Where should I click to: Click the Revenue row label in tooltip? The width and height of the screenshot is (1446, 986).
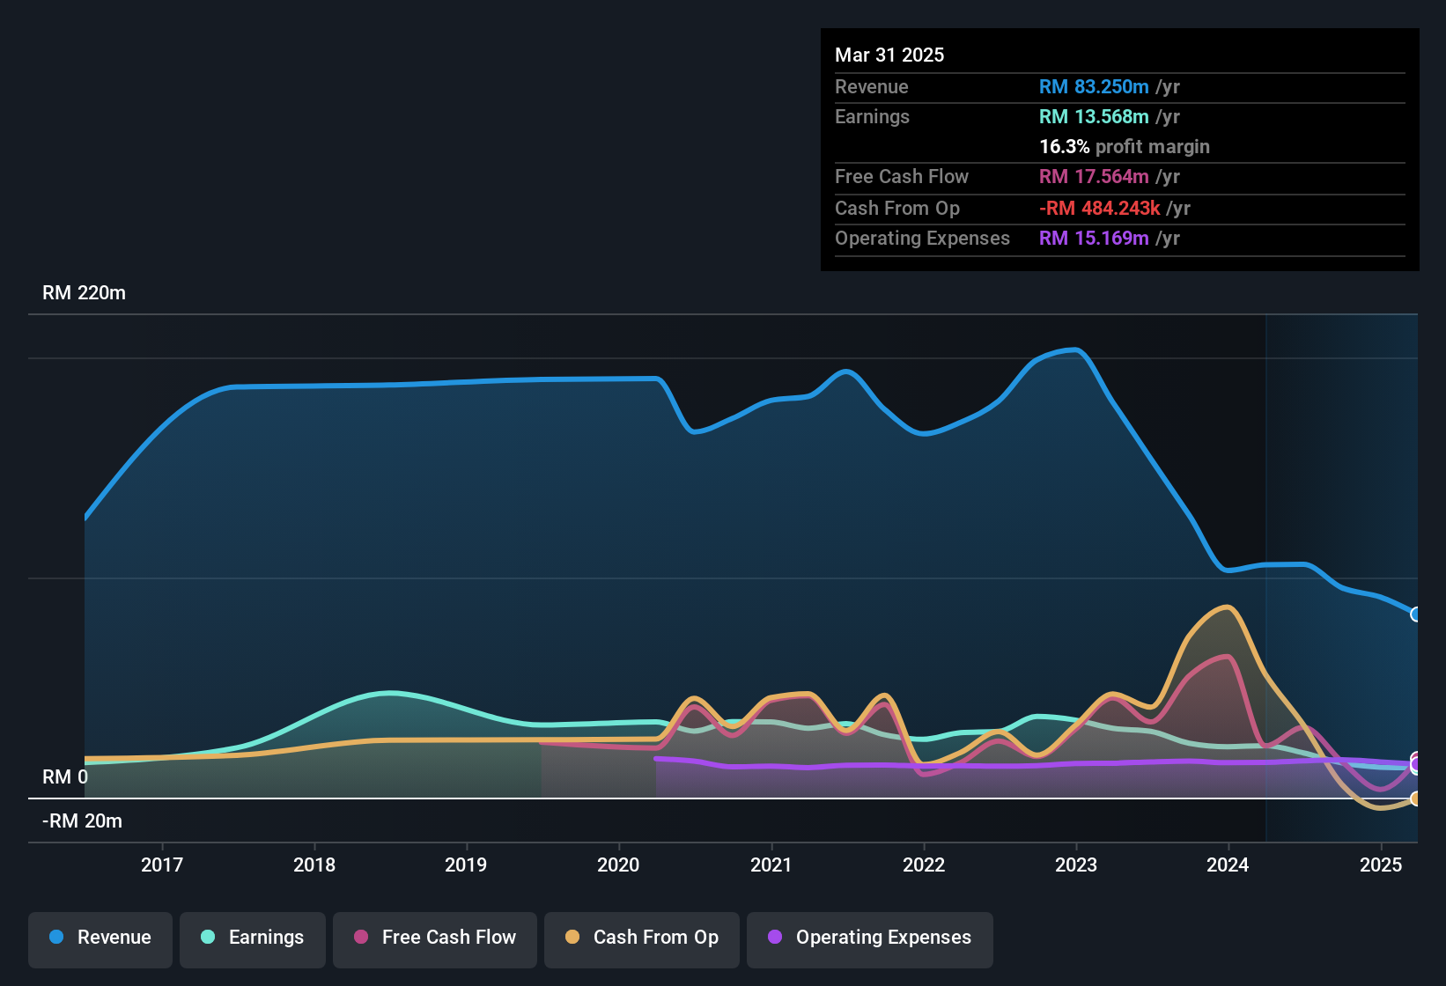pos(871,86)
